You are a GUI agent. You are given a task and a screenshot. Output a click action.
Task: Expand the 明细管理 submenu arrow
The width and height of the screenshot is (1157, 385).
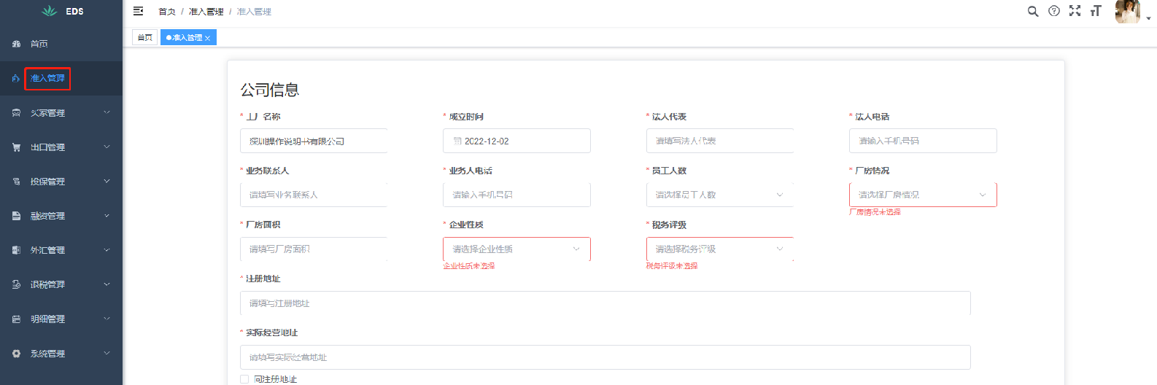[107, 319]
